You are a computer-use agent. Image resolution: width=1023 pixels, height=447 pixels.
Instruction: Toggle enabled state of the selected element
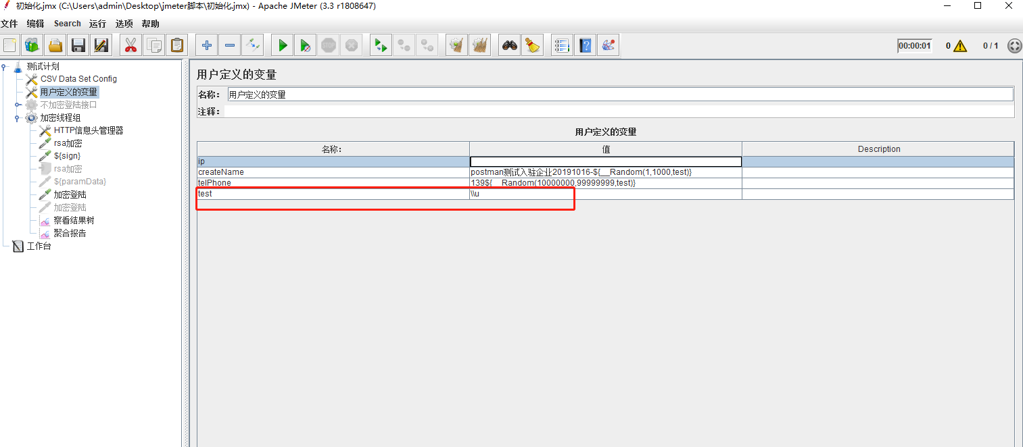253,45
